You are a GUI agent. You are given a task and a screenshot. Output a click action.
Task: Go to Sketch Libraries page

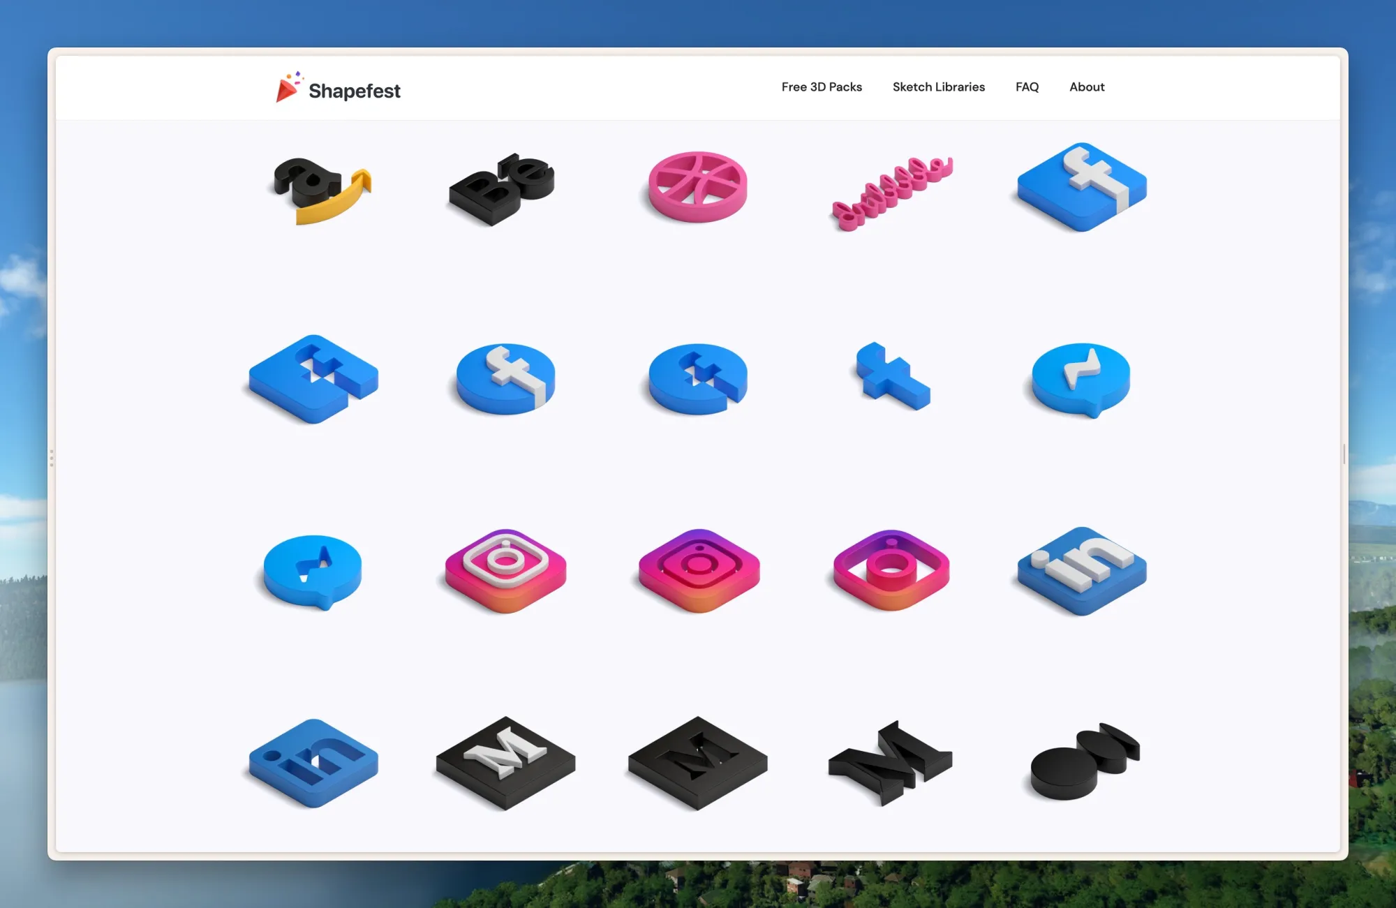(x=938, y=87)
